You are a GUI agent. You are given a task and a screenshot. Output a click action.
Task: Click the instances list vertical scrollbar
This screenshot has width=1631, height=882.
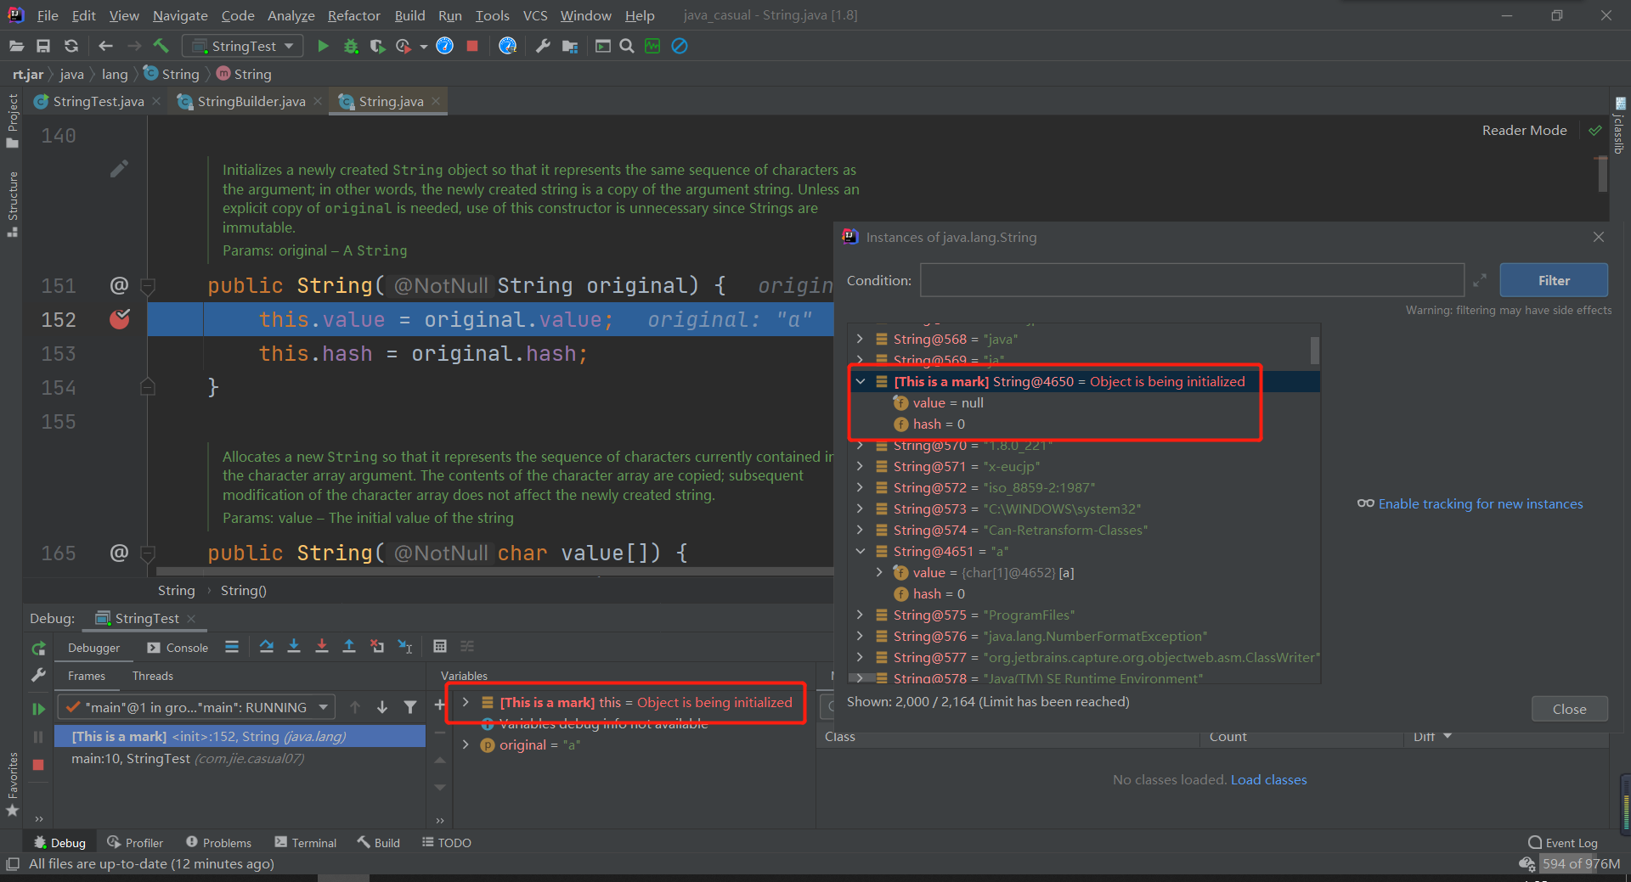[1314, 350]
